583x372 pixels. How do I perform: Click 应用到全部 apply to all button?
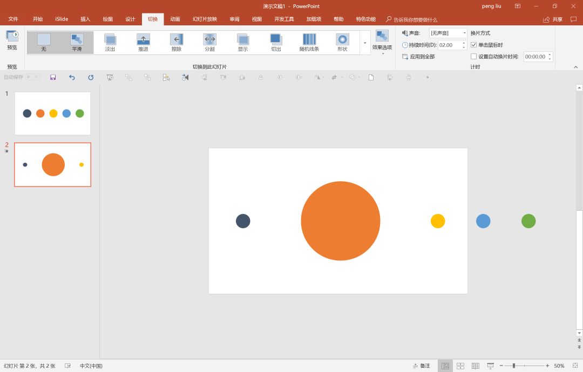(418, 57)
